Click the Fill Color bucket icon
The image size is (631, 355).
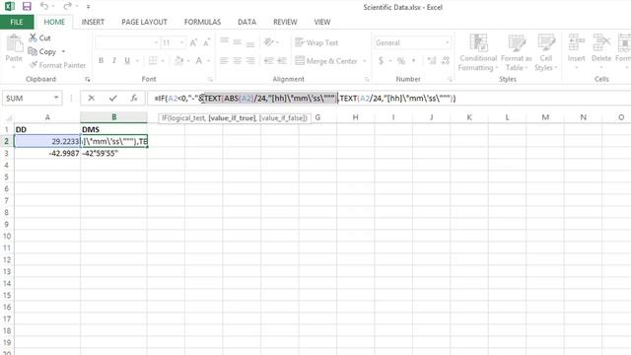178,61
